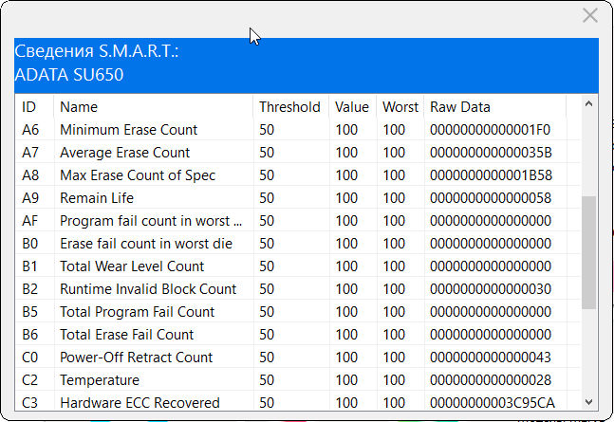The height and width of the screenshot is (422, 614).
Task: Click ID cell C3
Action: click(x=29, y=402)
